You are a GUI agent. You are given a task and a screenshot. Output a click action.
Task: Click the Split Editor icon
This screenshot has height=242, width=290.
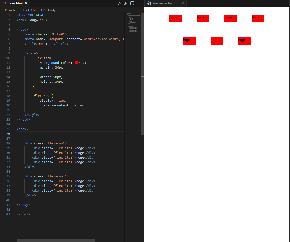point(132,3)
